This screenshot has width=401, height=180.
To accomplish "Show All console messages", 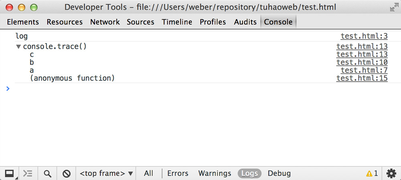I will 149,174.
